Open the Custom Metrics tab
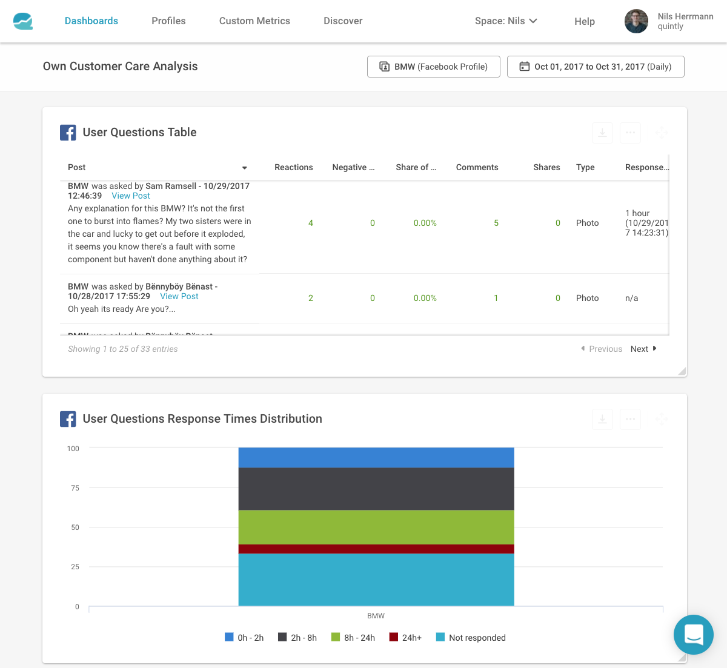This screenshot has height=668, width=727. click(x=254, y=21)
